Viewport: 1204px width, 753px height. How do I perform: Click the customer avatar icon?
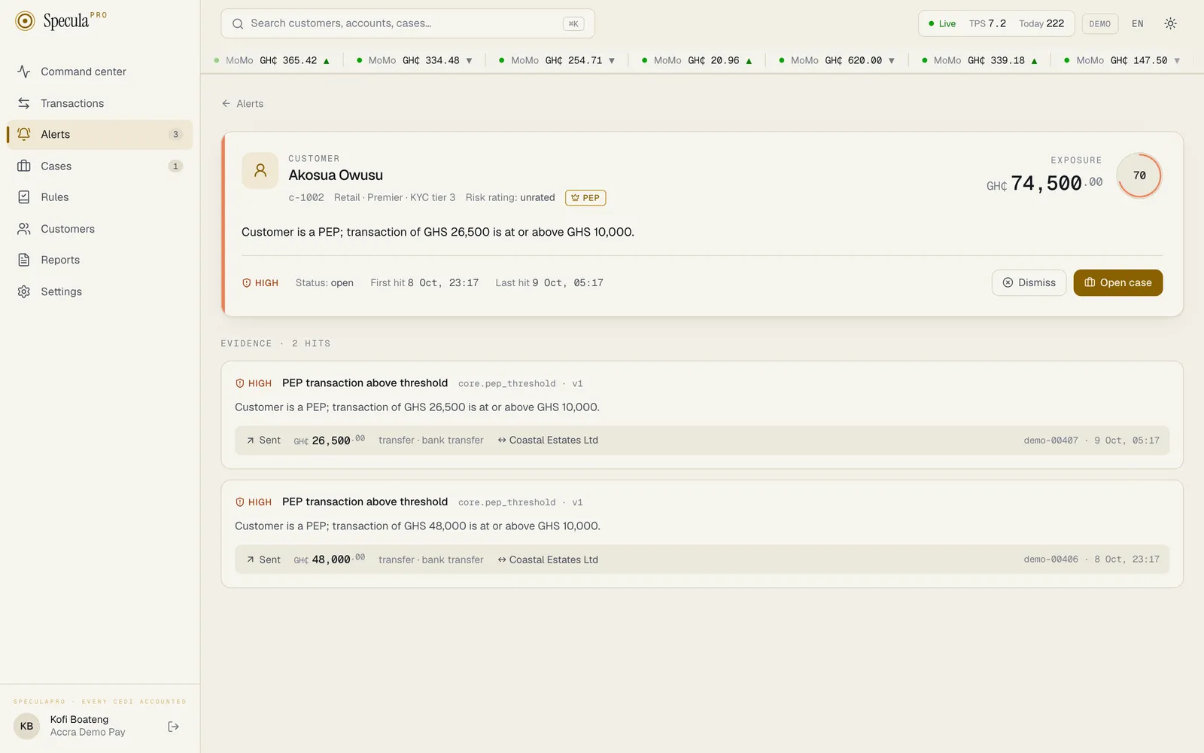pyautogui.click(x=260, y=170)
